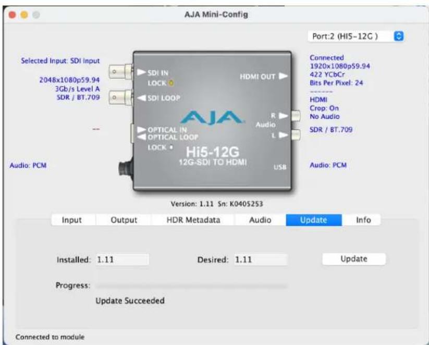Screen dimensions: 429x345
Task: Click the Desired version field
Action: 261,260
